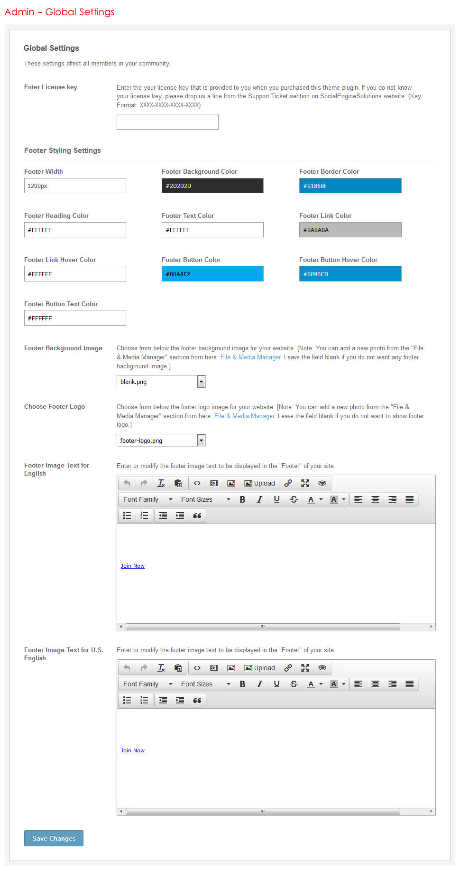This screenshot has width=460, height=871.
Task: Toggle fullscreen in the English footer editor
Action: coord(305,483)
